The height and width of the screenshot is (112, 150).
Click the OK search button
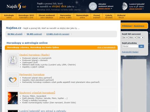(141, 46)
